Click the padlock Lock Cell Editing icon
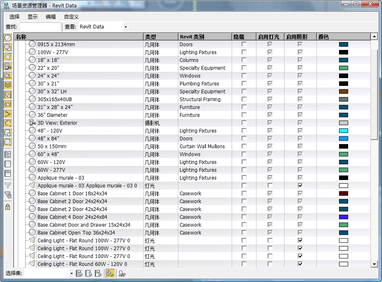382x282 pixels. point(8,207)
